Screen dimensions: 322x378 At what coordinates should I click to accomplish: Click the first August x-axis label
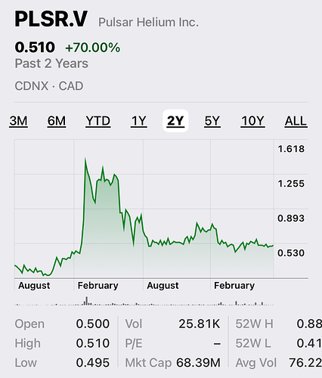pos(34,286)
